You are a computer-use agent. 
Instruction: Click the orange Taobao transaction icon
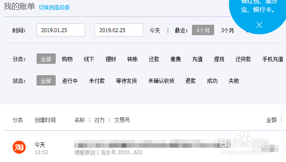19,147
